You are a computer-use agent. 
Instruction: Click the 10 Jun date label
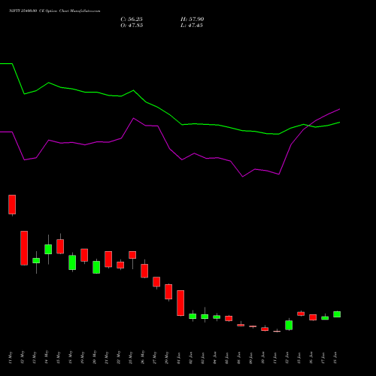[263, 358]
